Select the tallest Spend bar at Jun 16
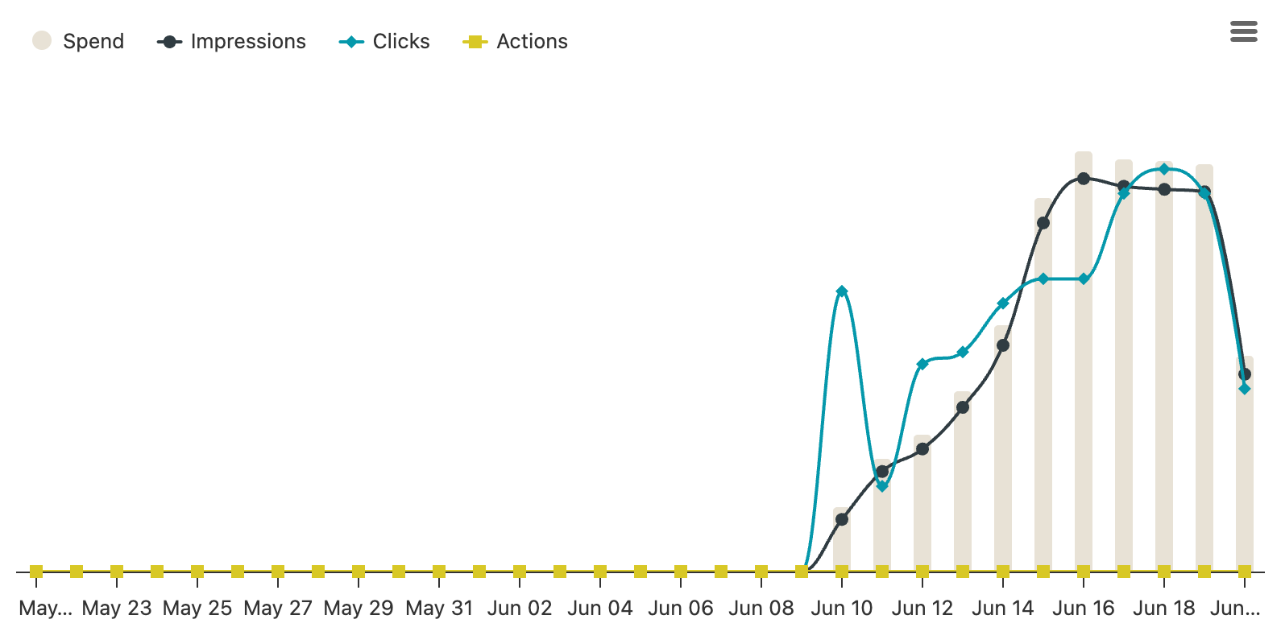This screenshot has height=644, width=1281. (1084, 362)
